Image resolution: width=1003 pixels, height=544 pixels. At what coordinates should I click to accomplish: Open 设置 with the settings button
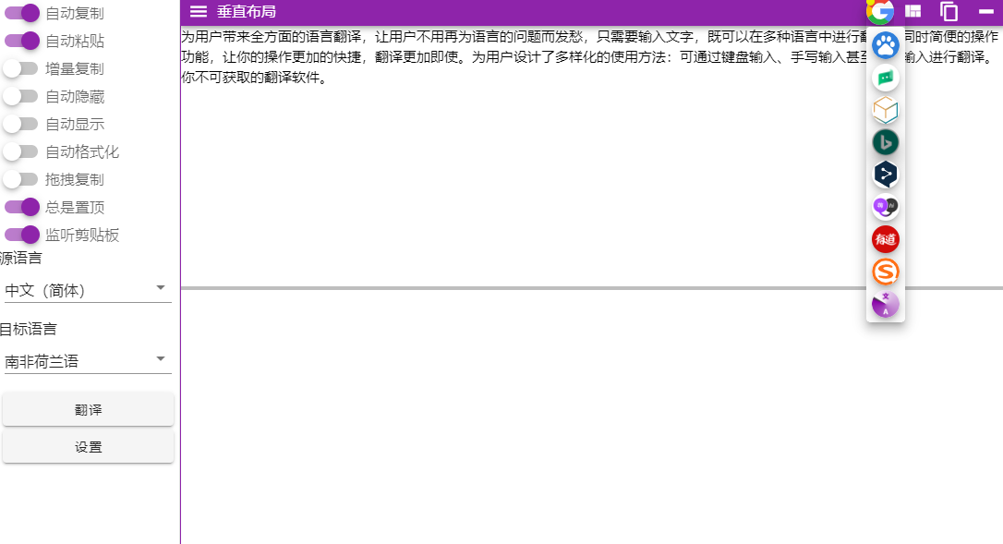point(88,446)
